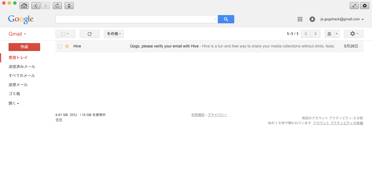Go to the browser home page icon
Viewport: 372px width, 178px height.
coord(24,5)
